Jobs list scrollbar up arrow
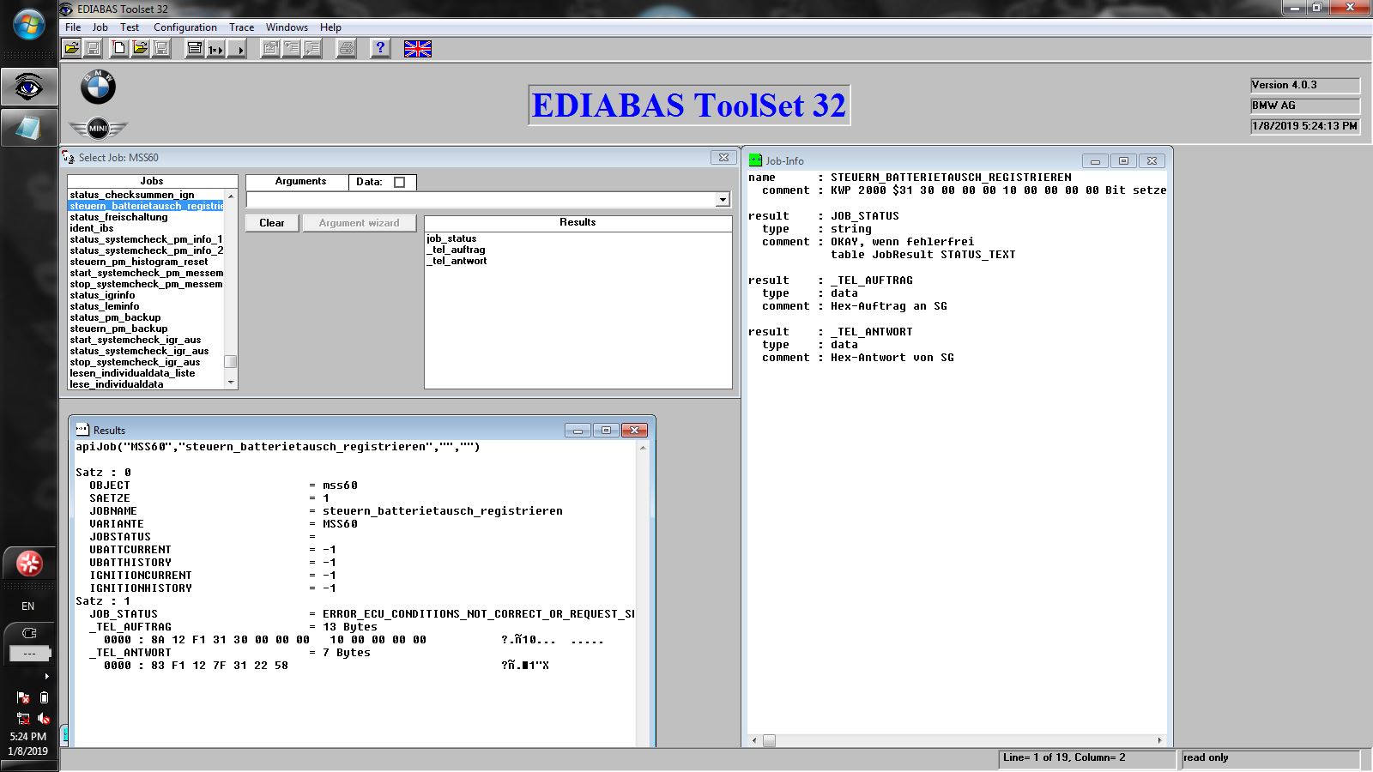This screenshot has height=772, width=1373. coord(230,196)
